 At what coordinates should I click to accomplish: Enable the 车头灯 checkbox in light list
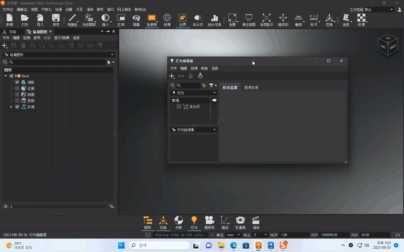[x=179, y=106]
